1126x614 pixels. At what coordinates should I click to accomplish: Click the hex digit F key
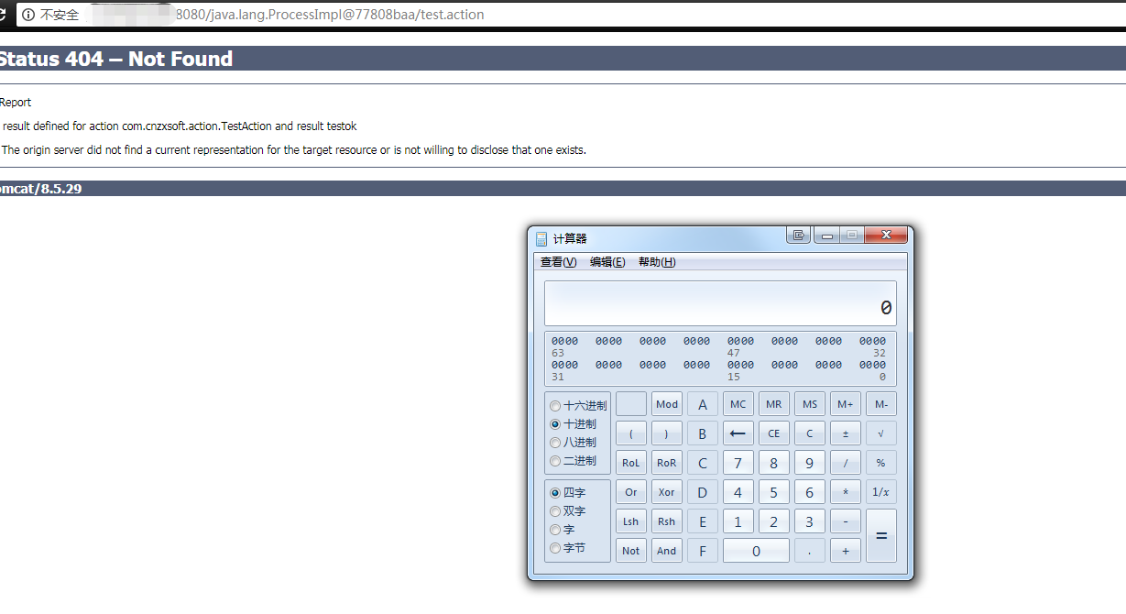(703, 551)
